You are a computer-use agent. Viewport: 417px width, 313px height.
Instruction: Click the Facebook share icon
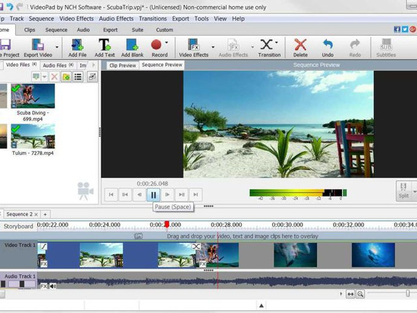397,29
